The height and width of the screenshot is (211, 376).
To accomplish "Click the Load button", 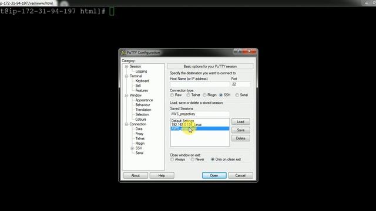I will coord(240,122).
